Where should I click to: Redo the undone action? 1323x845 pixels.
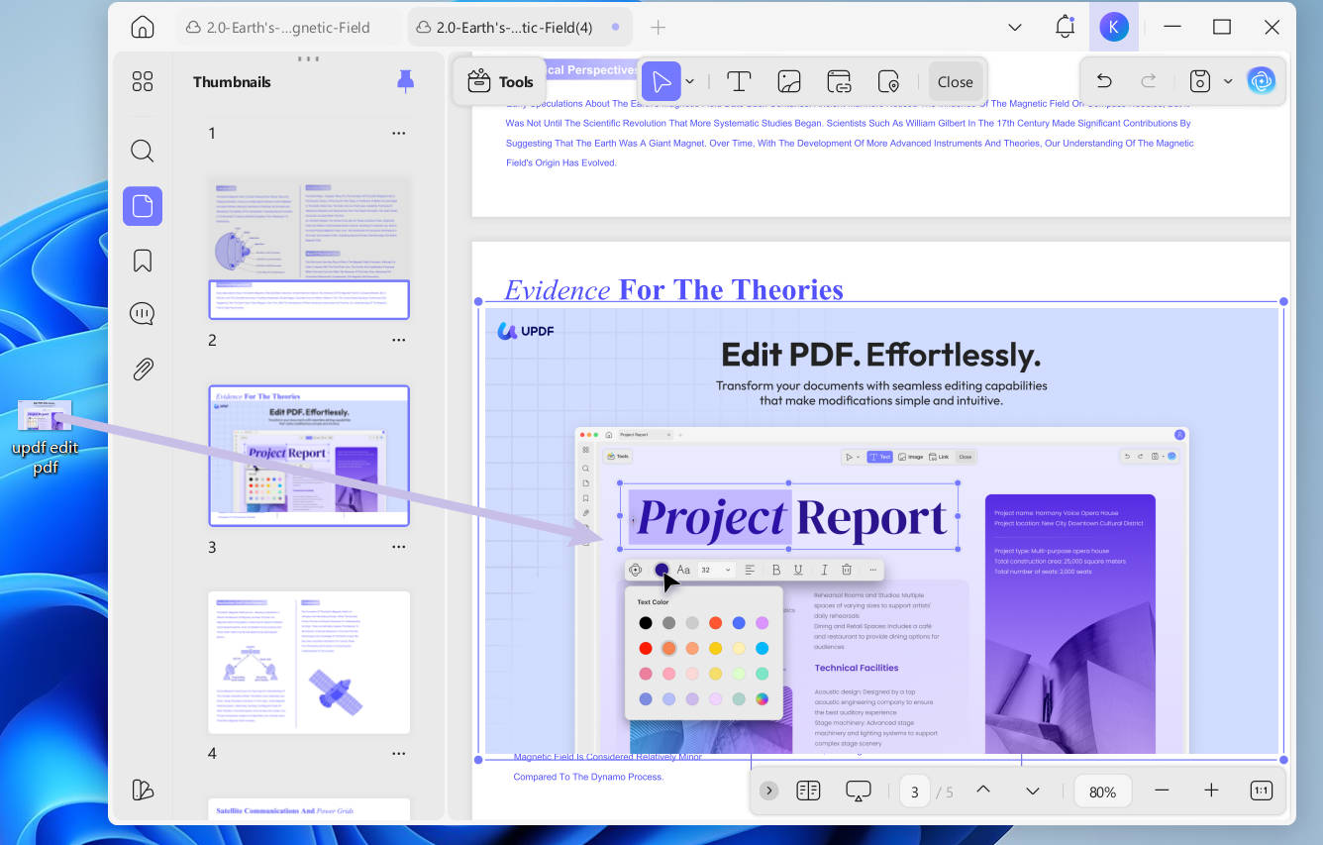(x=1149, y=81)
